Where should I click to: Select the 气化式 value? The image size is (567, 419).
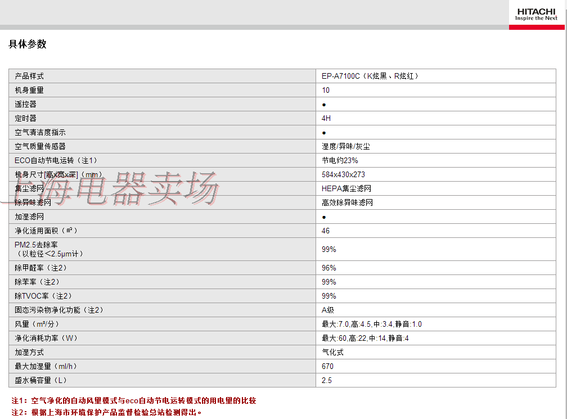(x=332, y=352)
